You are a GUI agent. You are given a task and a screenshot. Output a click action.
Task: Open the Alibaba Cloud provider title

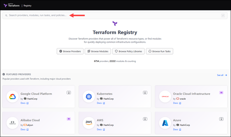tap(30, 120)
